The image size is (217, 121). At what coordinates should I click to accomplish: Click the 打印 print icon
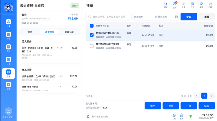click(x=174, y=117)
